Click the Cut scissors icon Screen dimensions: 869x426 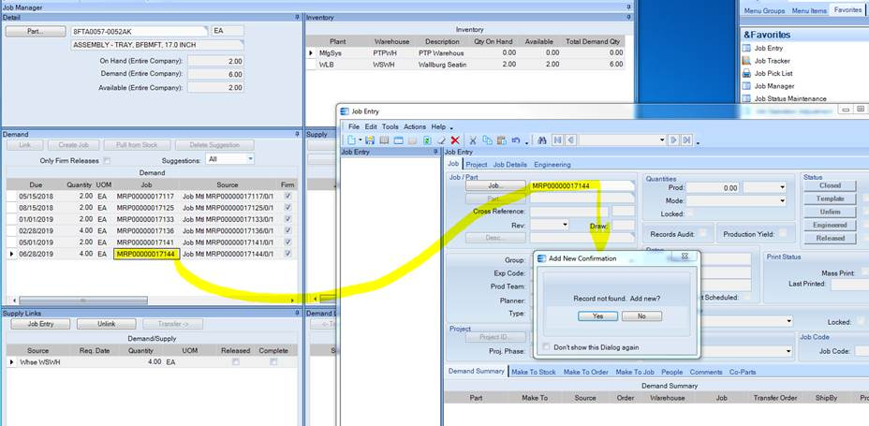click(x=473, y=140)
